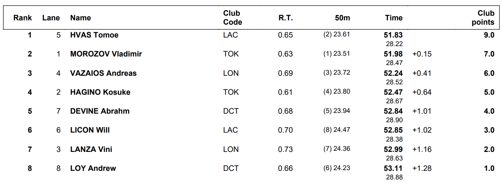This screenshot has width=502, height=193.
Task: Click the 50m column header
Action: click(342, 18)
